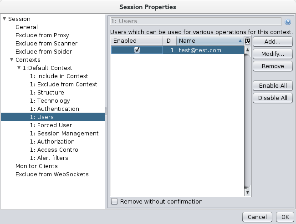Open the table column chooser icon
This screenshot has width=296, height=224.
(248, 41)
